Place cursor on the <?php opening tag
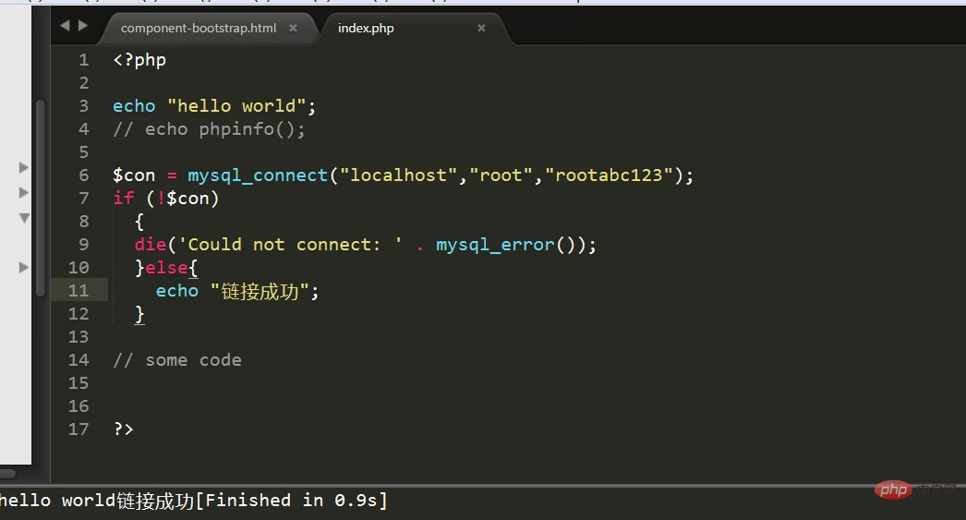 point(139,60)
